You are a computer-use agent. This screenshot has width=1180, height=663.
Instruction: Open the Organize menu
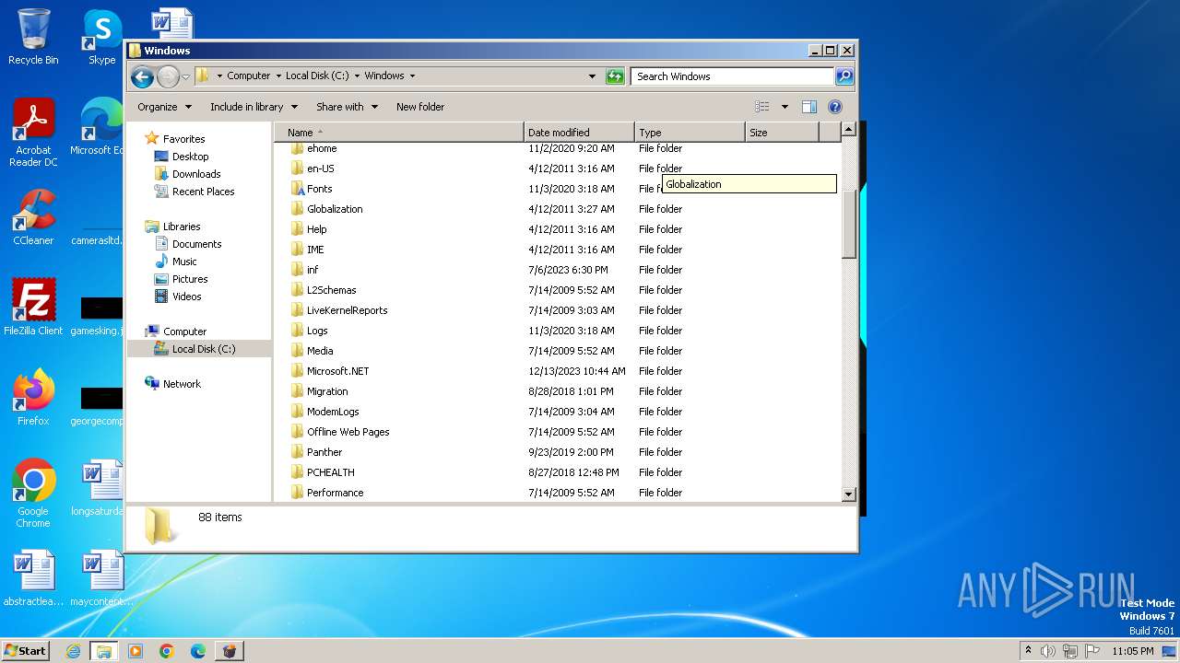coord(164,107)
